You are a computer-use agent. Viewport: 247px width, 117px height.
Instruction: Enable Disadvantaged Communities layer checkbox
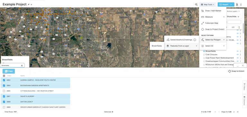(204, 61)
